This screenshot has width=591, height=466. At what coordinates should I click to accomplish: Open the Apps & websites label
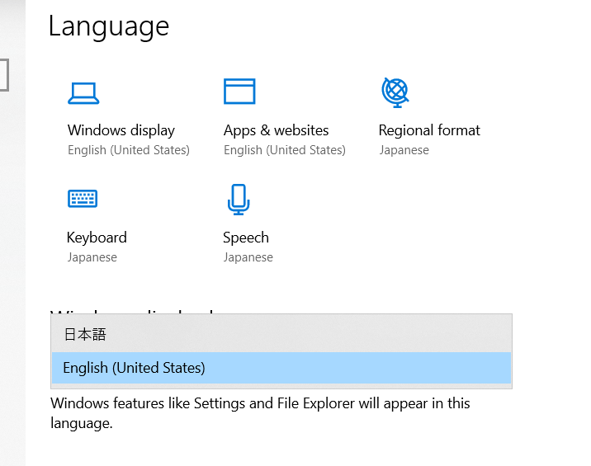tap(276, 130)
